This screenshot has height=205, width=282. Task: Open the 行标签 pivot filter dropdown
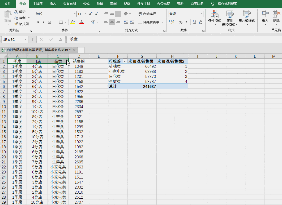(125, 61)
